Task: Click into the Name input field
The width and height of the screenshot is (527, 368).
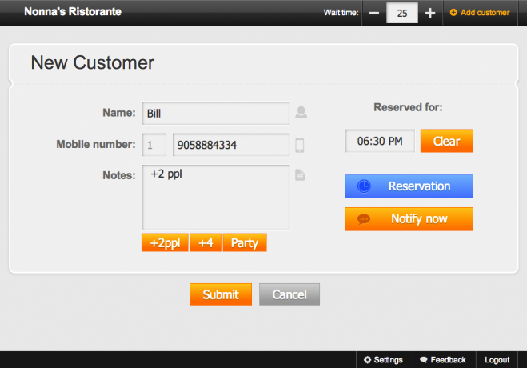Action: [216, 114]
